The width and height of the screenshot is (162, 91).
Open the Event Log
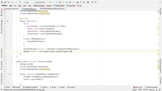(x=138, y=87)
